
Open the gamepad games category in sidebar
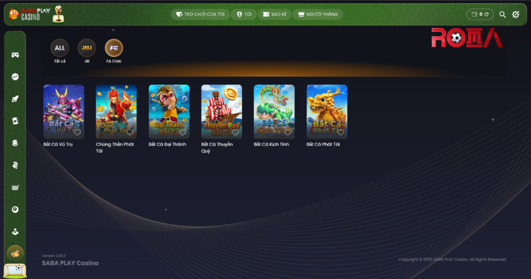15,55
